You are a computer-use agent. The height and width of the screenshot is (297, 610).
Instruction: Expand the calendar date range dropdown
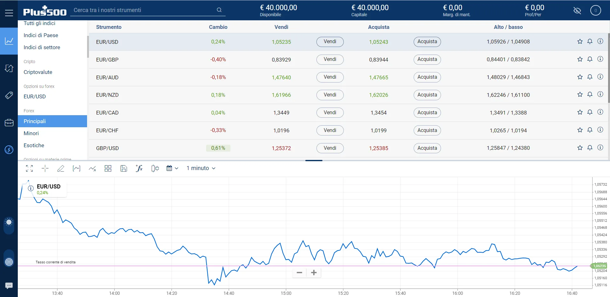[x=172, y=168]
